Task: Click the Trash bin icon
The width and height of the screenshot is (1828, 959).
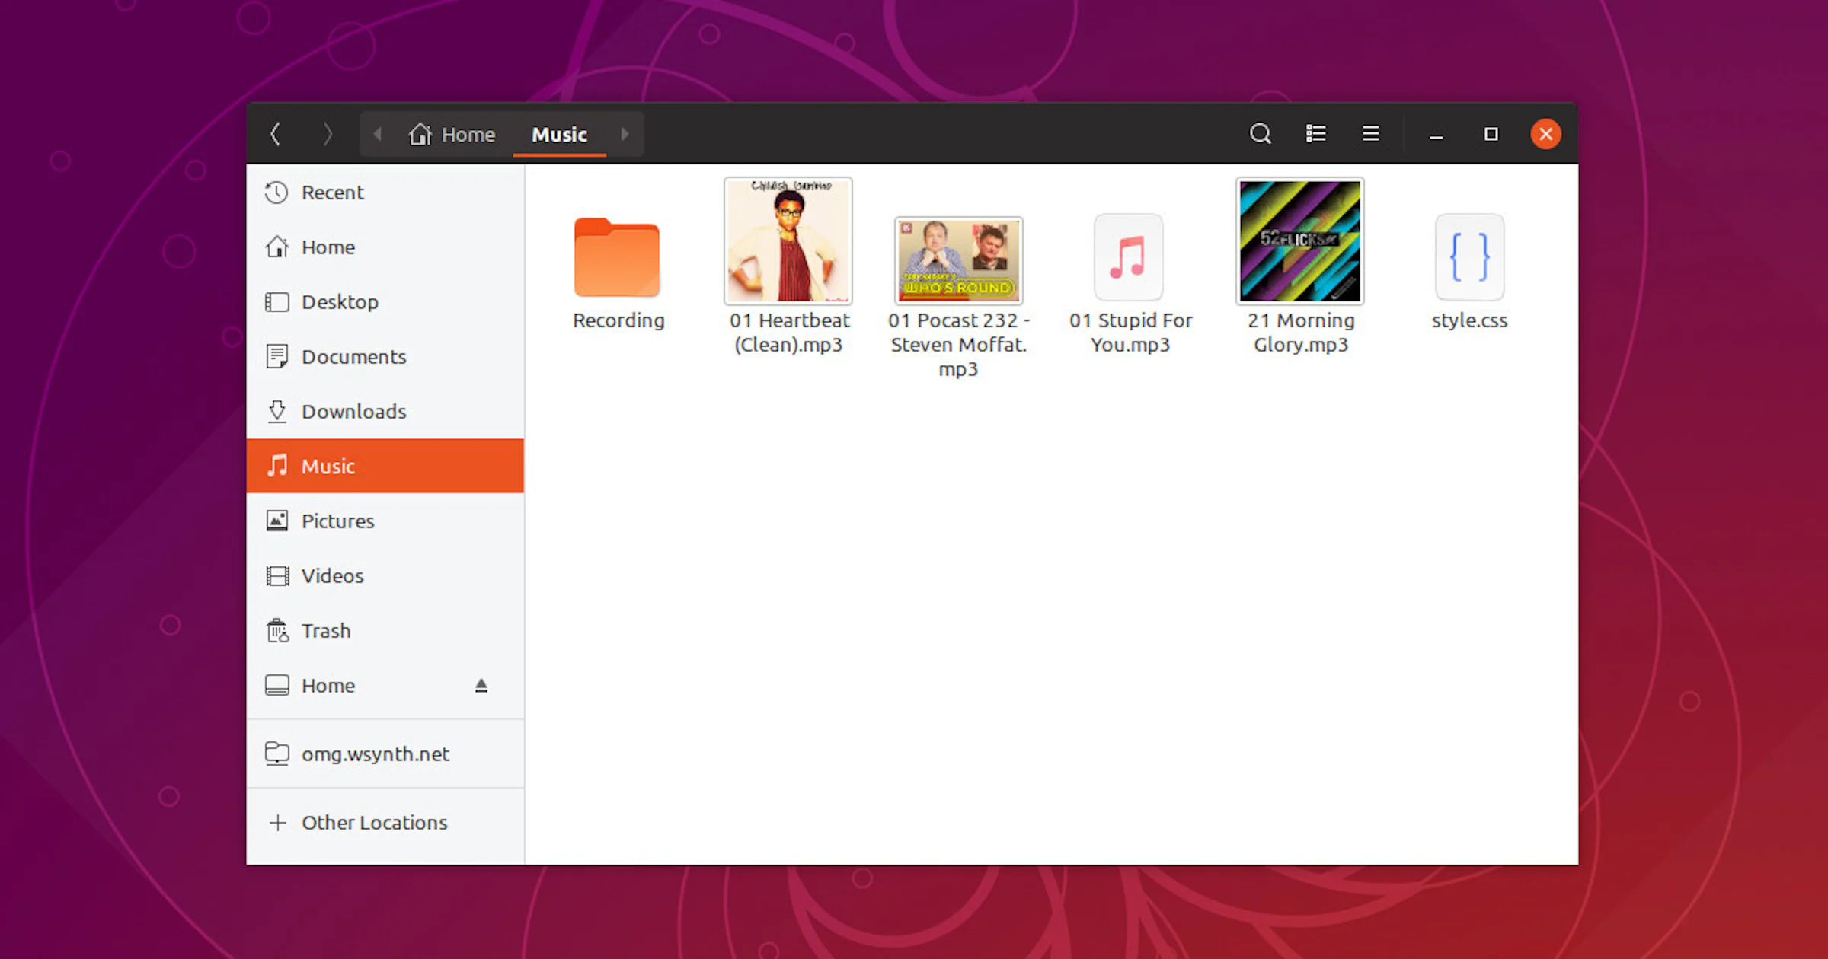Action: [x=277, y=630]
